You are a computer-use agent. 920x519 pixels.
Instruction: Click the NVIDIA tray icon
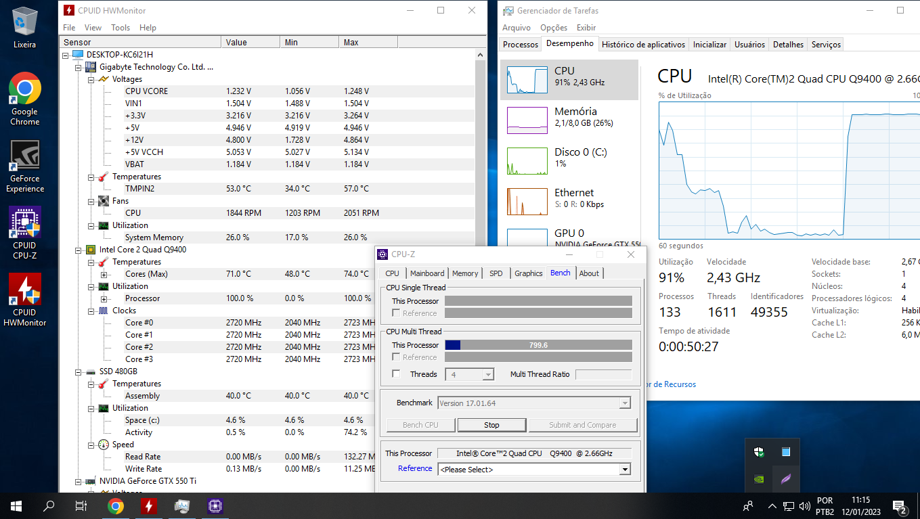tap(759, 478)
